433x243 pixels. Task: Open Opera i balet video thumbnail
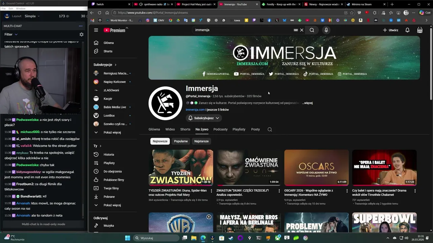coord(384,168)
